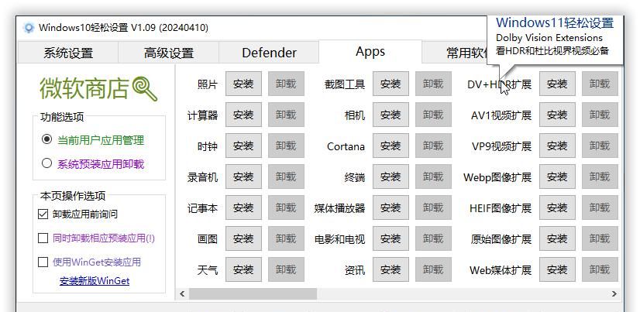
Task: Open the 安装新版WinGet link
Action: click(x=95, y=281)
